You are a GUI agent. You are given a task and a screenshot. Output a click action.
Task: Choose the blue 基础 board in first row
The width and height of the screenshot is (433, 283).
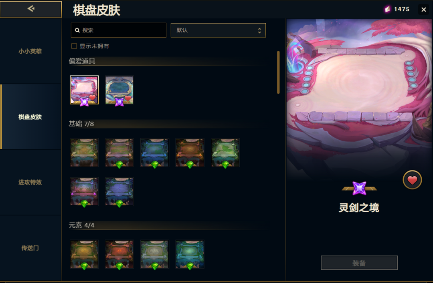tap(155, 153)
